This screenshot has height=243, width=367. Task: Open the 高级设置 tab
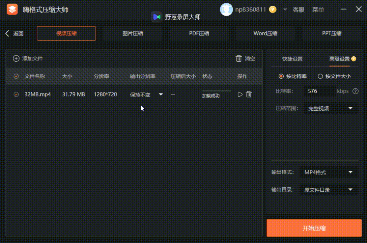[x=339, y=59]
